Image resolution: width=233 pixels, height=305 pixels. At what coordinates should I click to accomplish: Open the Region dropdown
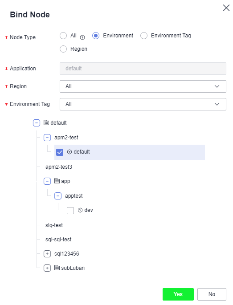pos(143,86)
